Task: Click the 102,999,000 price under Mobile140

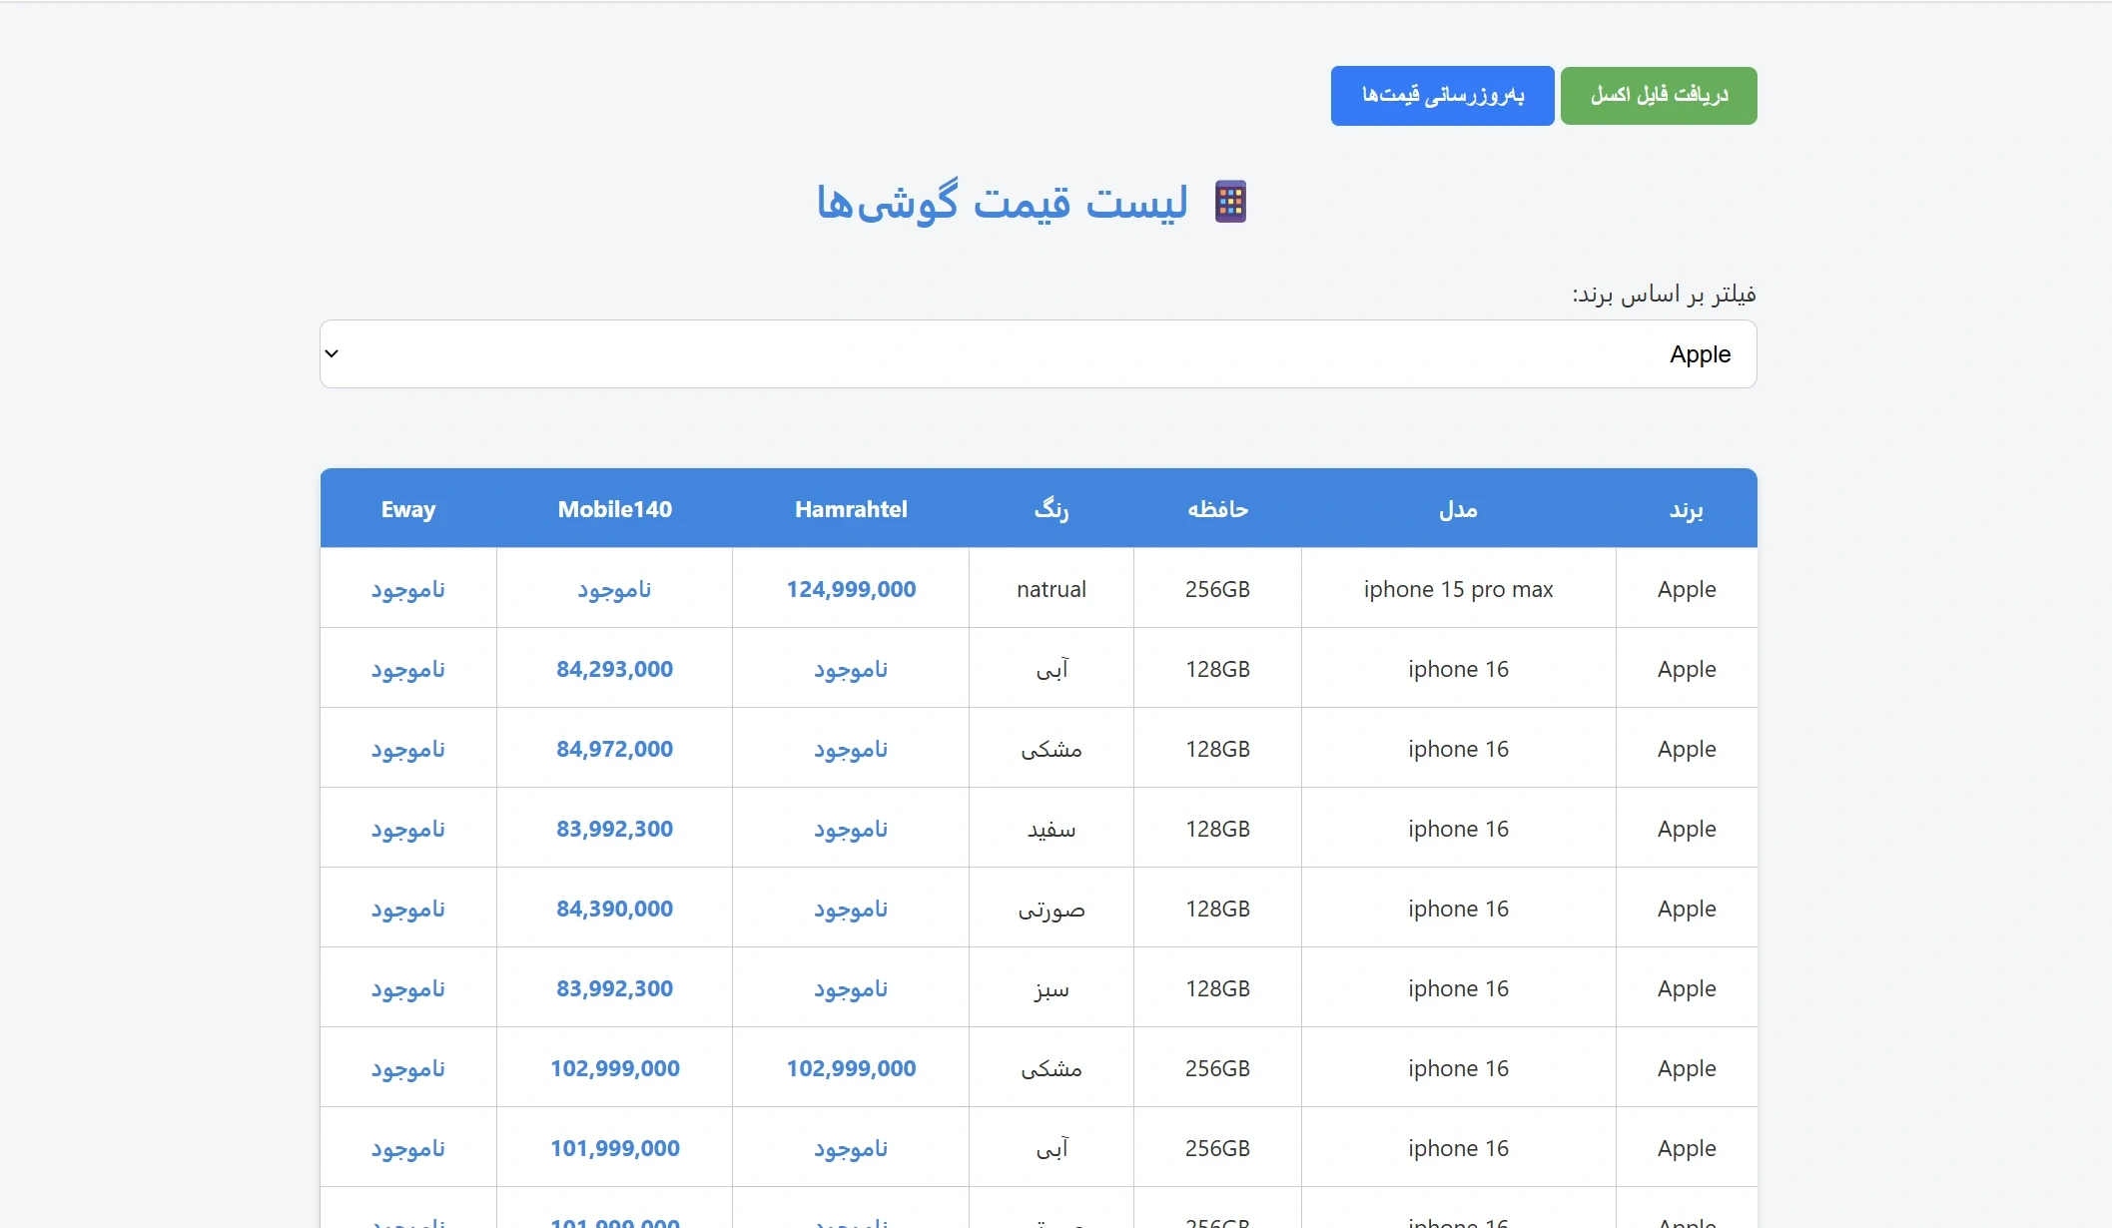Action: pyautogui.click(x=615, y=1068)
